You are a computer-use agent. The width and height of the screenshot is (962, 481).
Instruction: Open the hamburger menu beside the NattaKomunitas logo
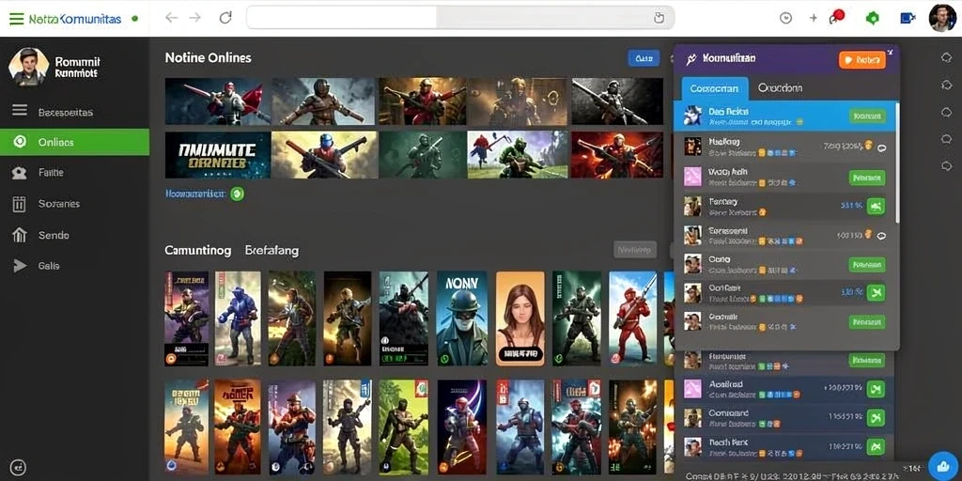17,19
